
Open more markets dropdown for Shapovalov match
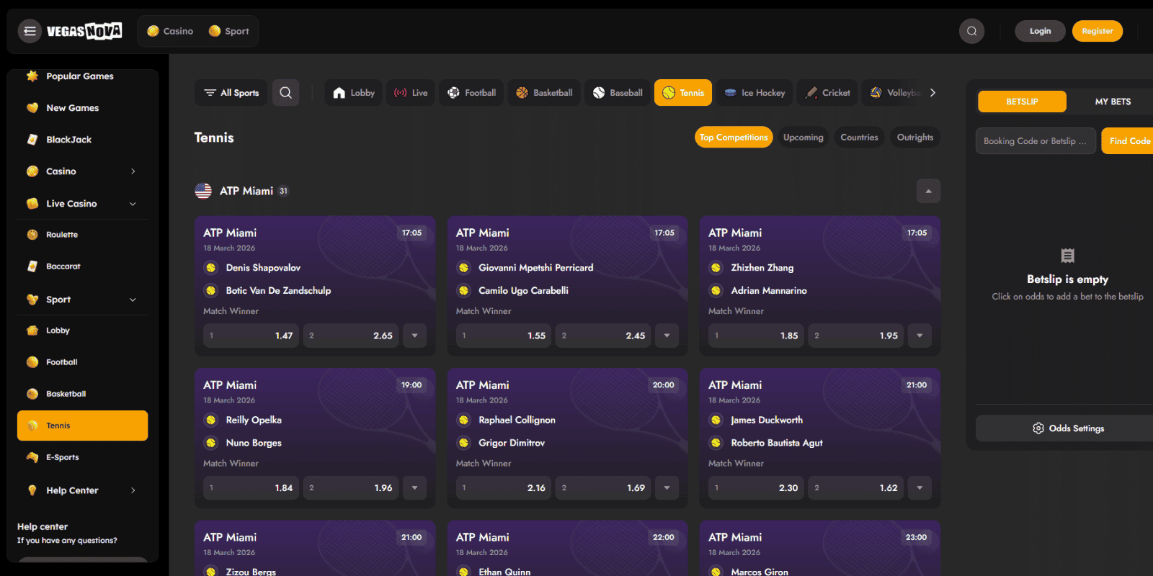tap(414, 336)
